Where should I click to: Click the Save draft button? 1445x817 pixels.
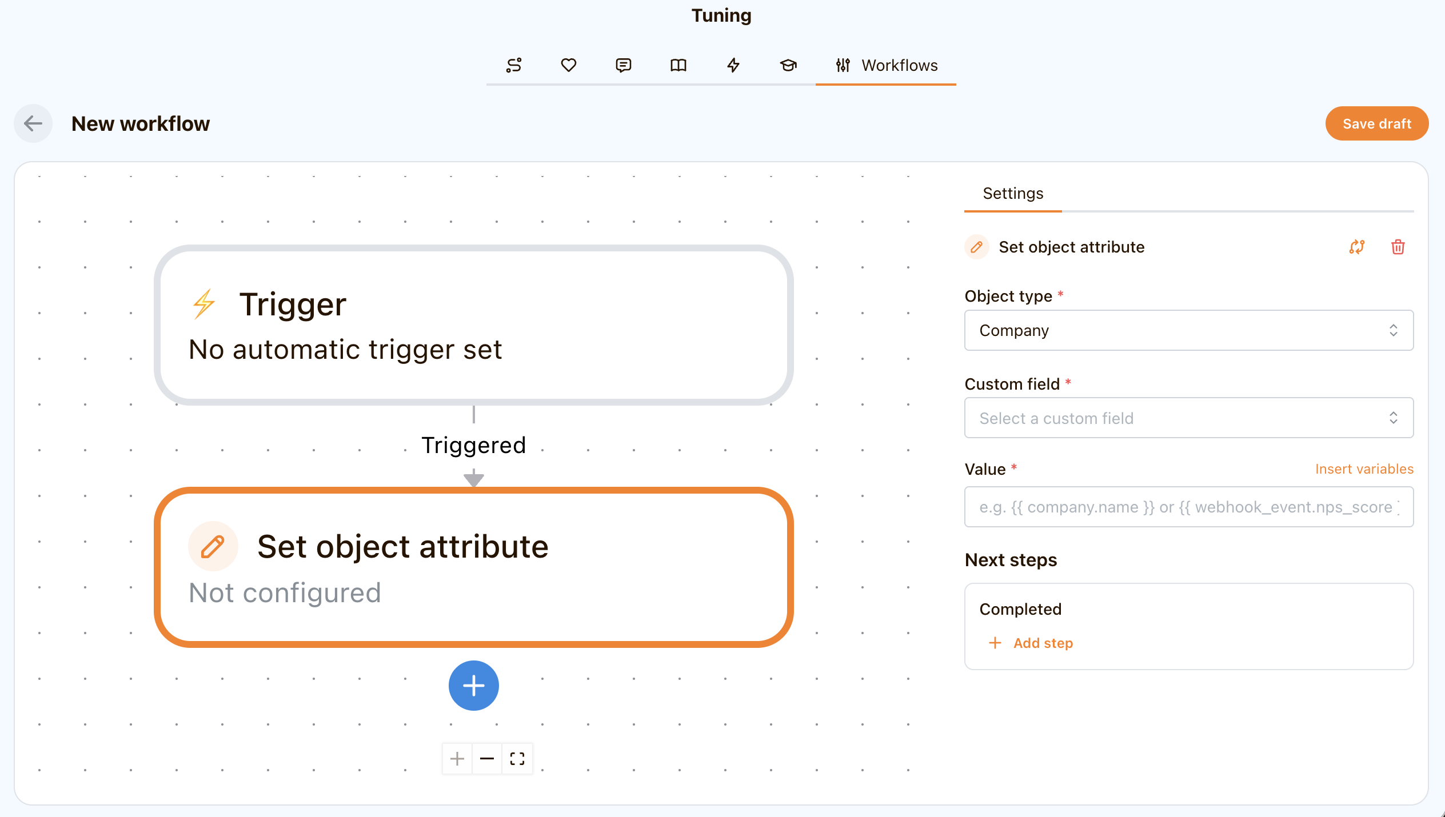(x=1376, y=123)
